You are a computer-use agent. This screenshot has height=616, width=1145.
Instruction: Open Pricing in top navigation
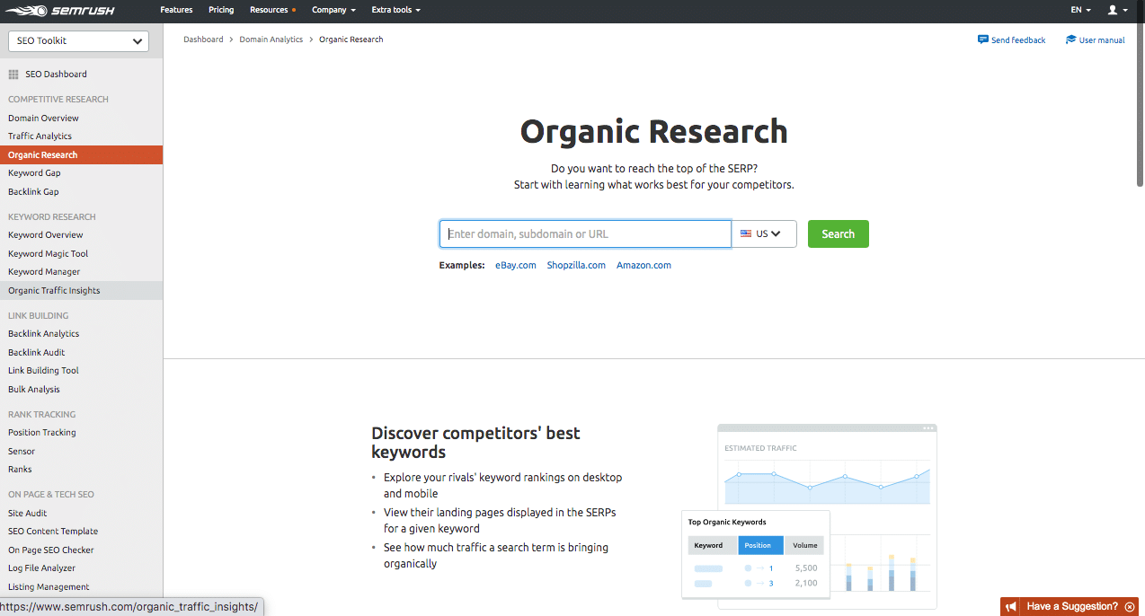point(221,10)
